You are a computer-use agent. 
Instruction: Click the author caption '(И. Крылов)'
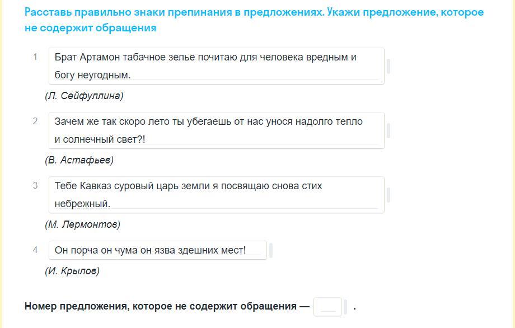point(72,271)
